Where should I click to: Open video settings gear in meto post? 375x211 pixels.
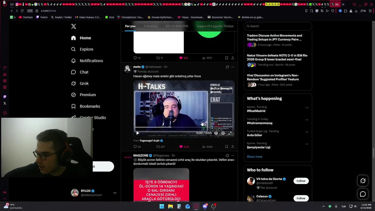point(223,133)
